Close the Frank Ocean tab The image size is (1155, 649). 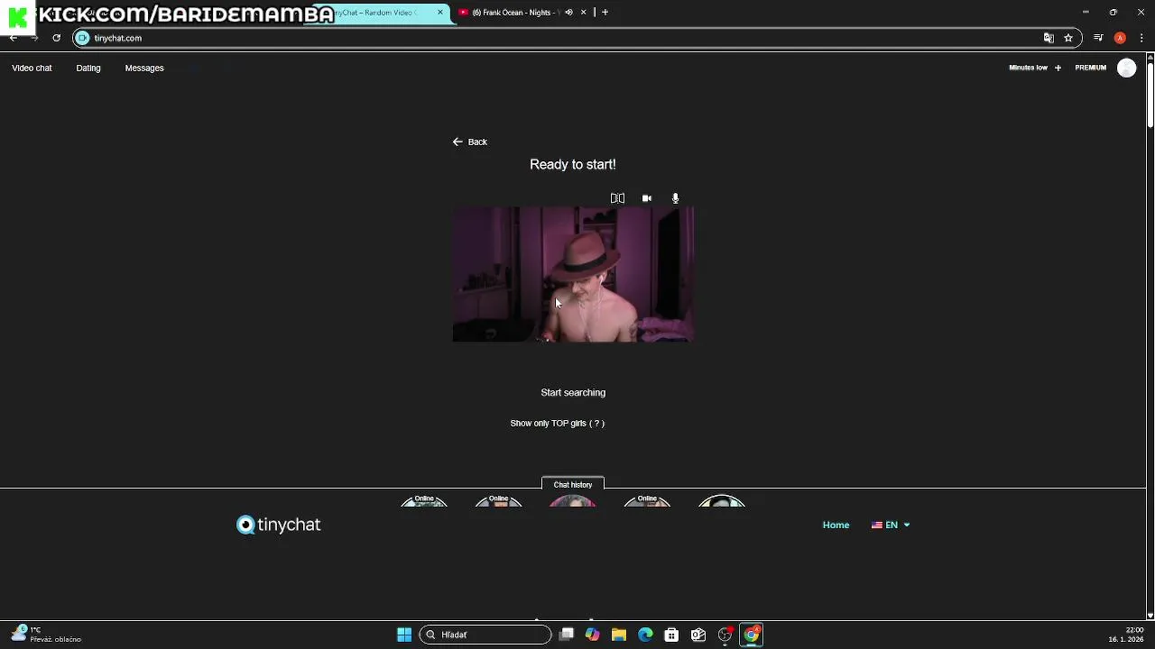tap(583, 13)
